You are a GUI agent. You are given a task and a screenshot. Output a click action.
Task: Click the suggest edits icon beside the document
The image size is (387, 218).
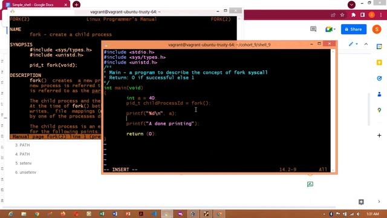click(x=310, y=184)
